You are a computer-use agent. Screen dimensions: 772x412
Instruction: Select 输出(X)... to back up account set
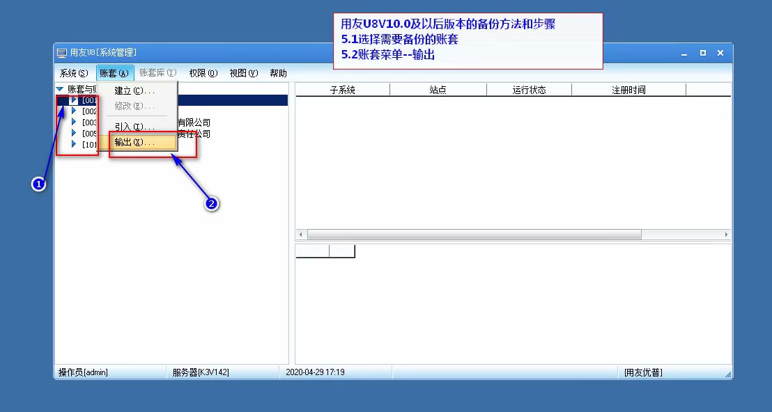[135, 142]
